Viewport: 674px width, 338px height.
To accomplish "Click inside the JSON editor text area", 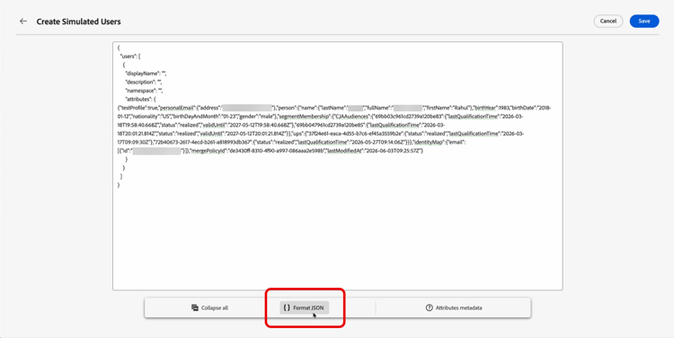I will pyautogui.click(x=337, y=166).
